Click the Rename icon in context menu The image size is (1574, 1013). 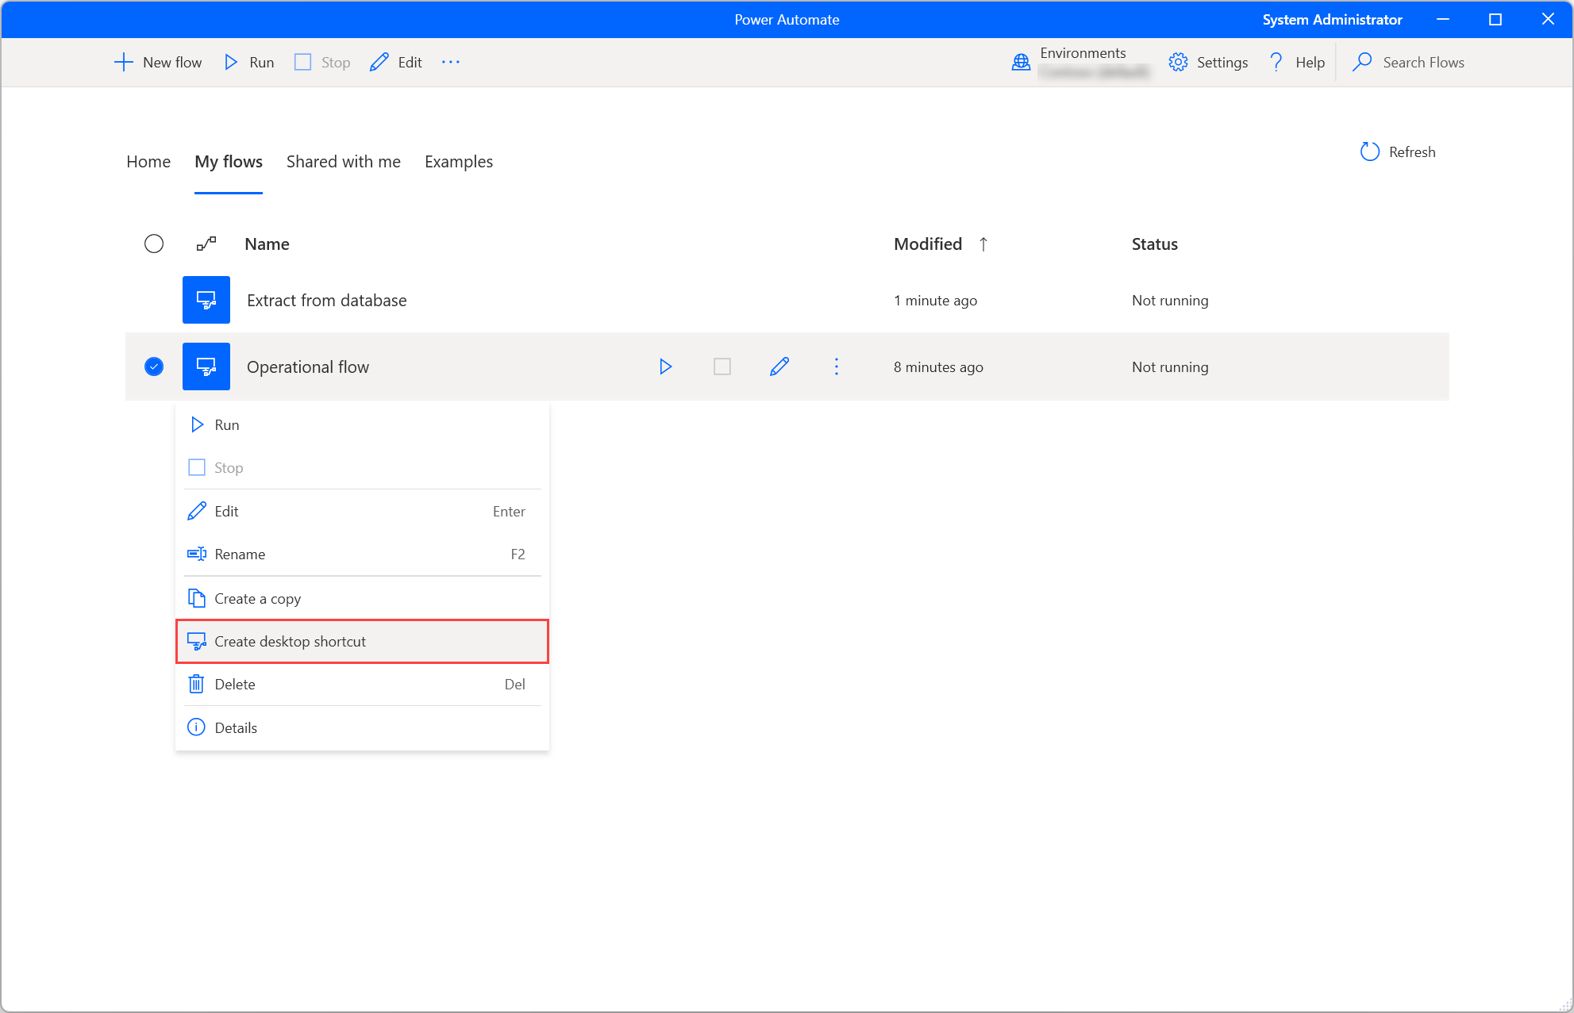[196, 554]
